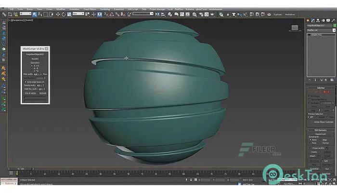Click the teapot Render Production icon
Image resolution: width=337 pixels, height=193 pixels.
[212, 14]
